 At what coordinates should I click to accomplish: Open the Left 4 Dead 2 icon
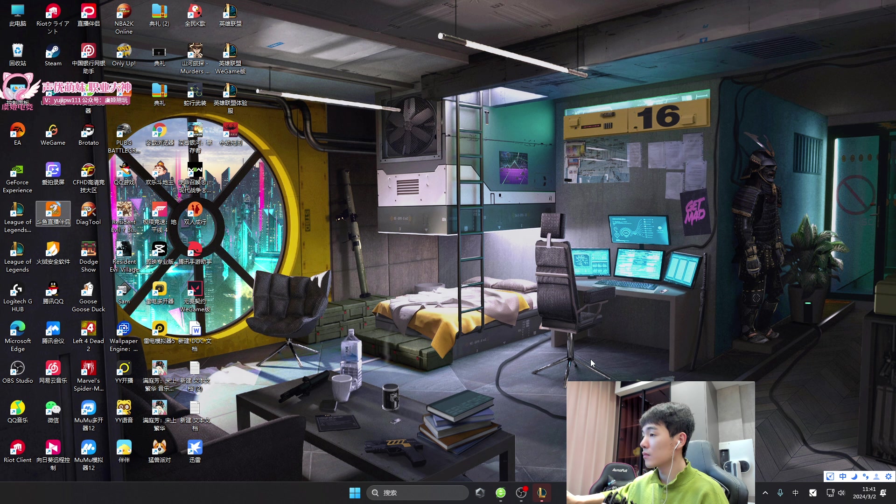88,337
